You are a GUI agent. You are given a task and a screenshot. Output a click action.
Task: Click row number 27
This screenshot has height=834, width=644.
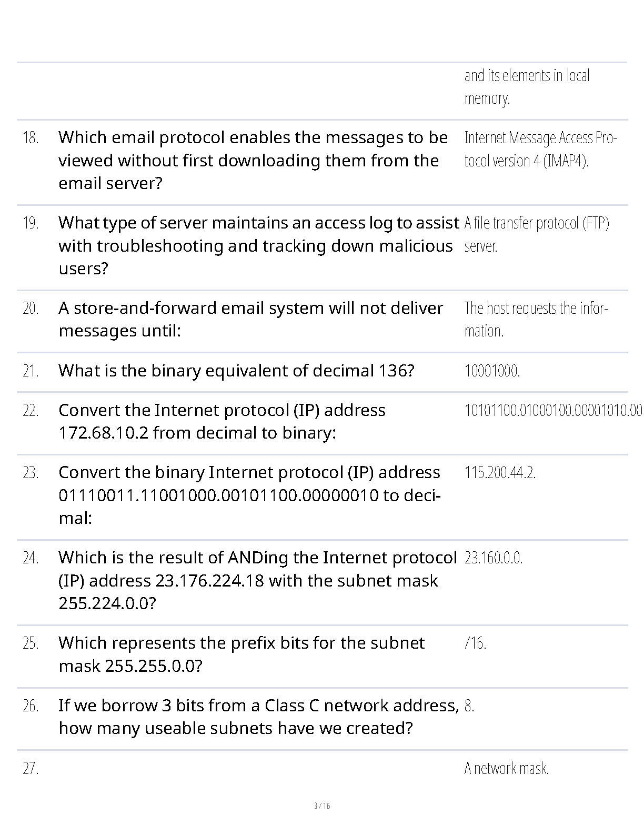tap(31, 769)
